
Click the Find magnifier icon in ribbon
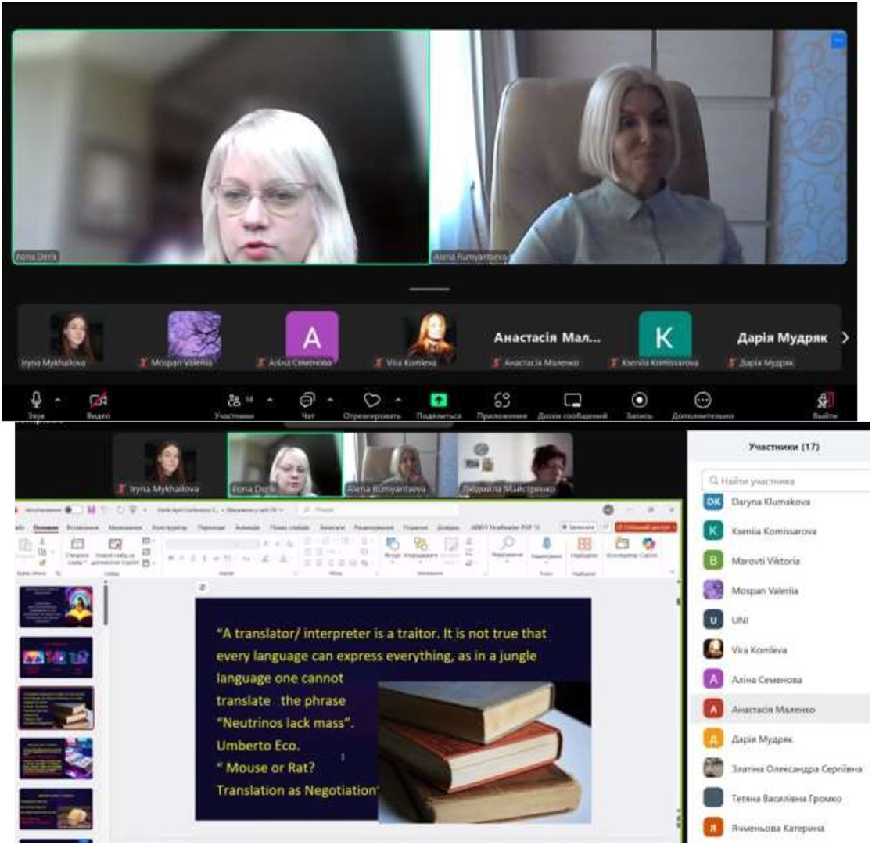click(x=508, y=542)
